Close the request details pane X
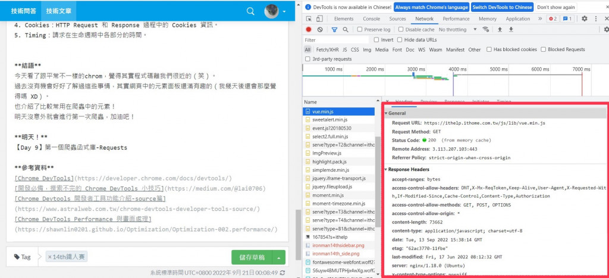 click(x=387, y=102)
